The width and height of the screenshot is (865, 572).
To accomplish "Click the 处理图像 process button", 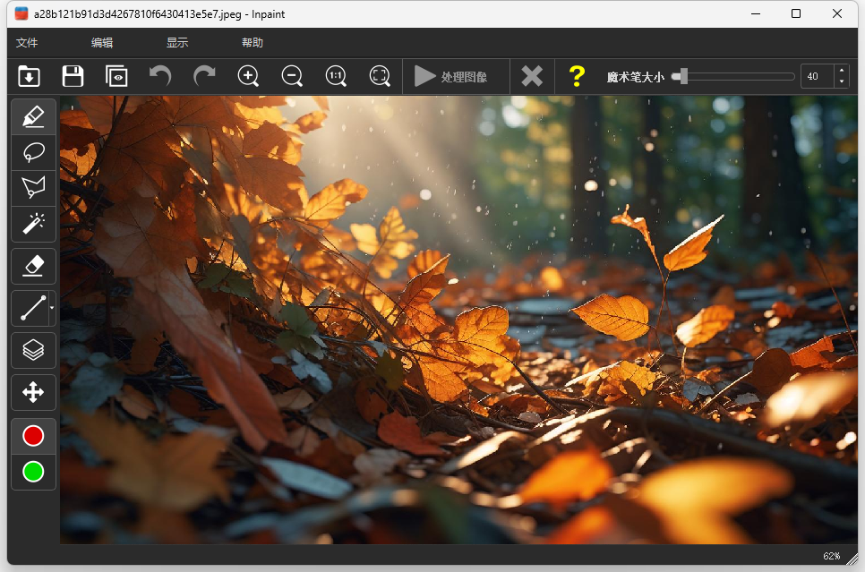I will coord(452,77).
